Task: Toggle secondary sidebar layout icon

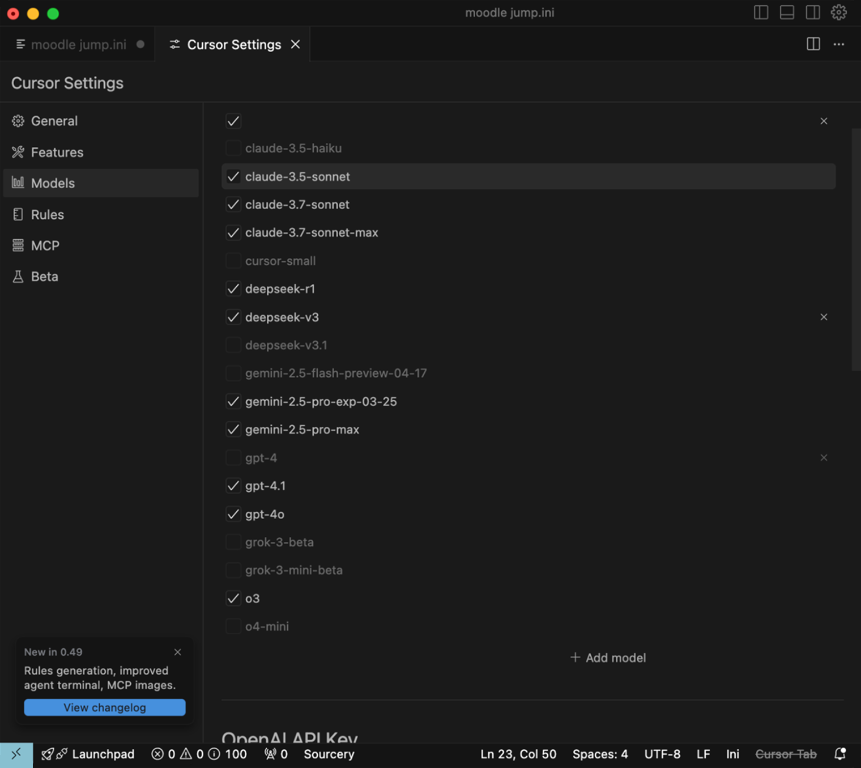Action: 813,12
